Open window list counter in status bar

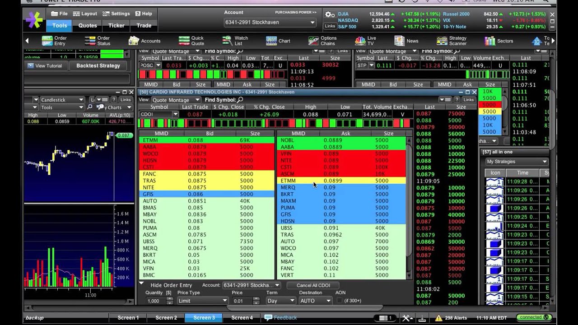386,318
